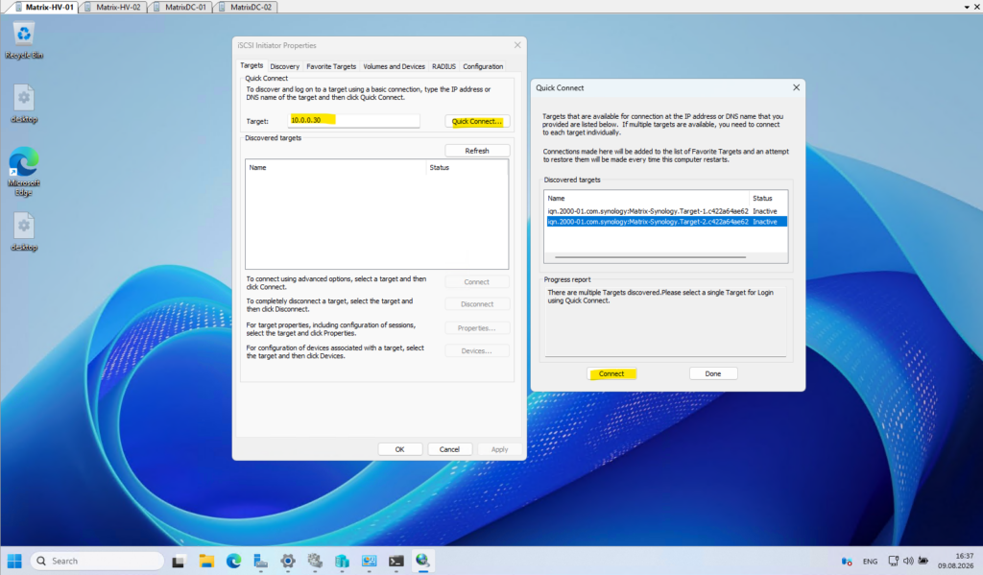The width and height of the screenshot is (983, 575).
Task: Open the teal server cluster taskbar icon
Action: (x=342, y=562)
